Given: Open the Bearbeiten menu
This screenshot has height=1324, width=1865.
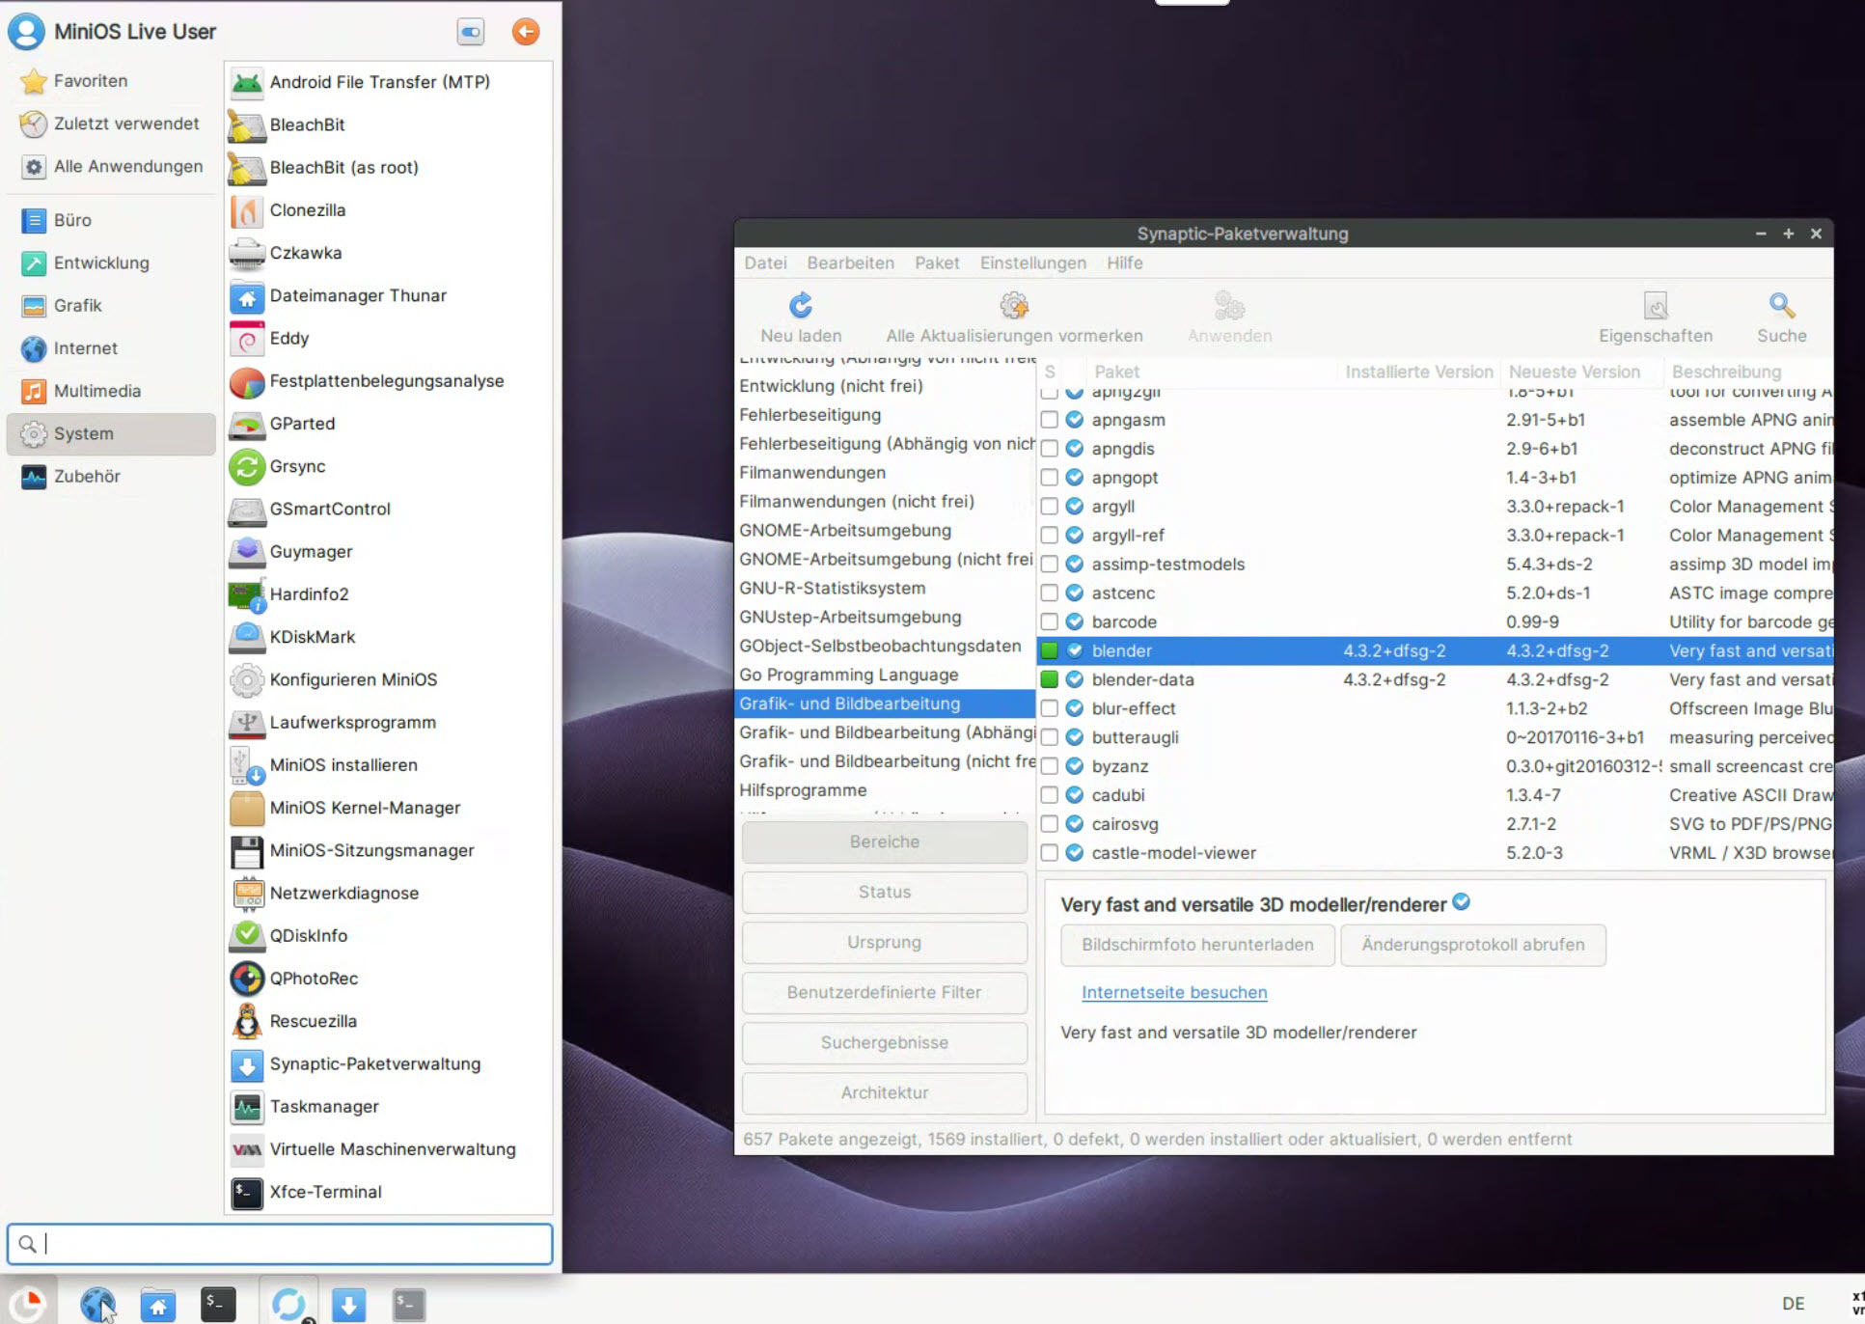Looking at the screenshot, I should point(850,262).
